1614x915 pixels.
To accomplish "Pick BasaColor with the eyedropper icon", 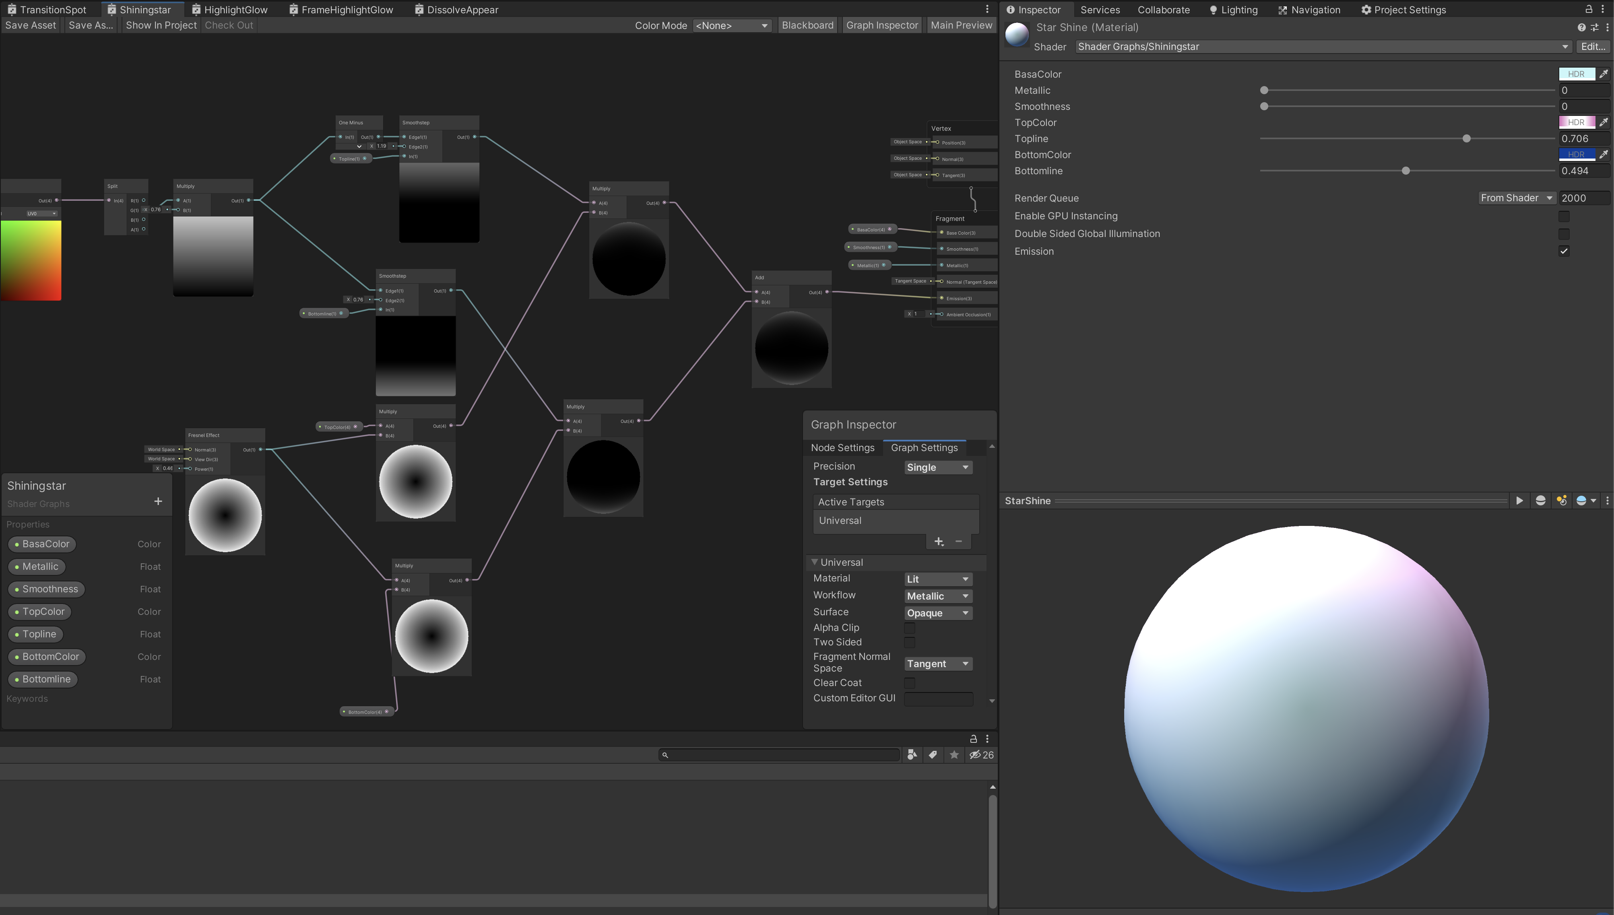I will click(1604, 74).
